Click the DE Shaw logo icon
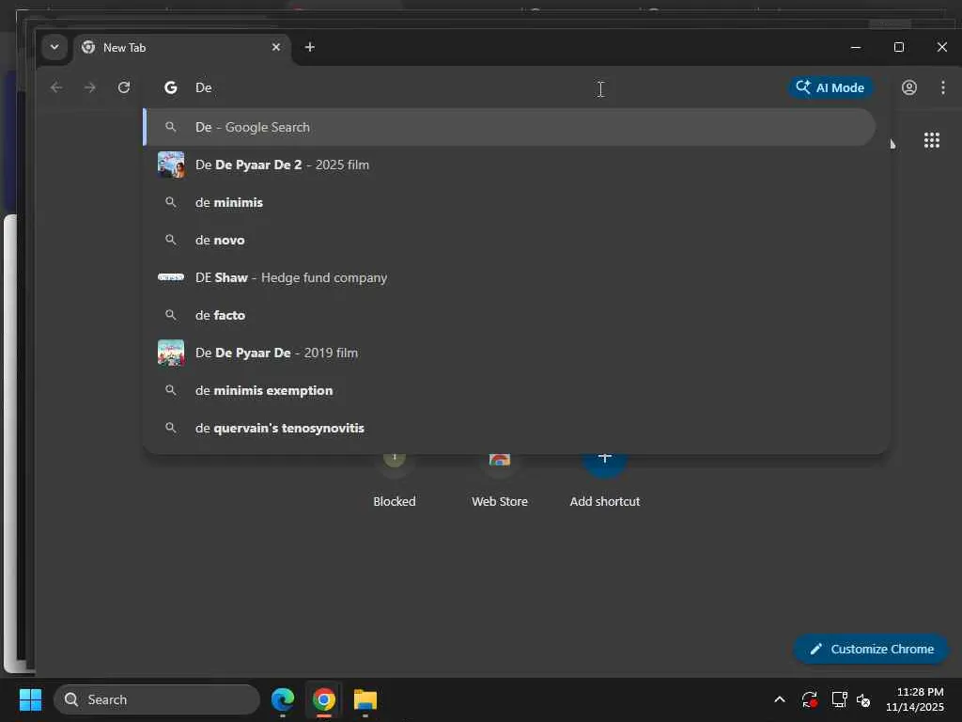 171,277
